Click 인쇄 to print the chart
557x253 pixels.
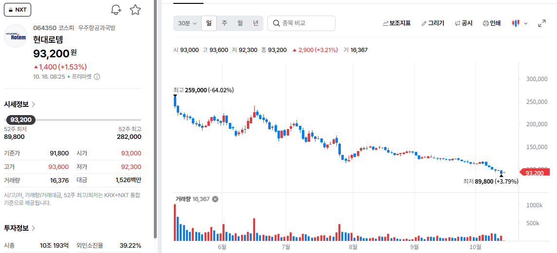pyautogui.click(x=492, y=23)
